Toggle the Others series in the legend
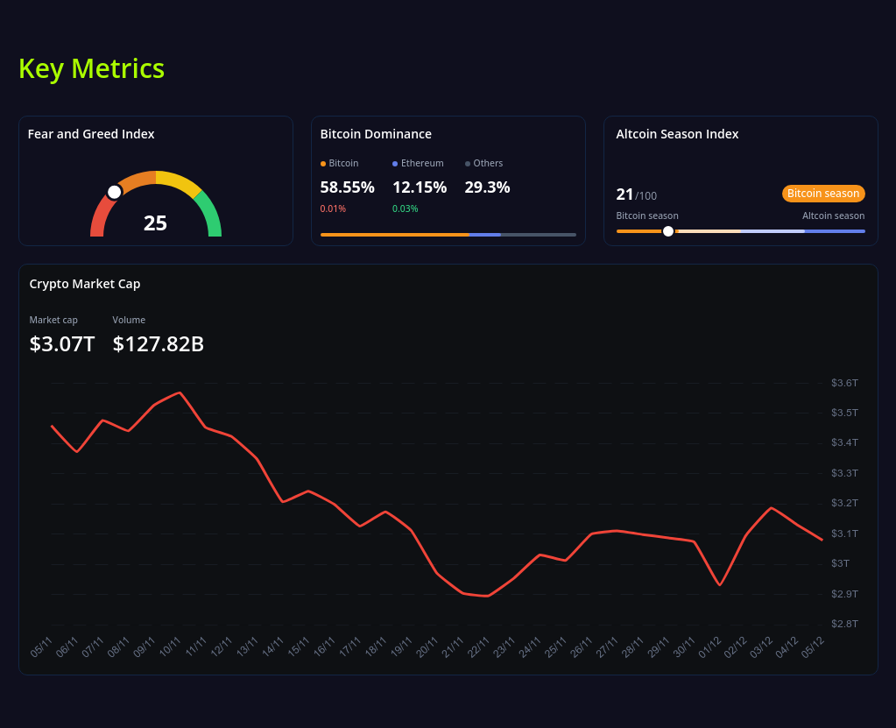896x728 pixels. coord(487,163)
